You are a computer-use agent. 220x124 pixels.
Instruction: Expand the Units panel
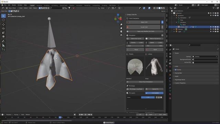[176, 66]
